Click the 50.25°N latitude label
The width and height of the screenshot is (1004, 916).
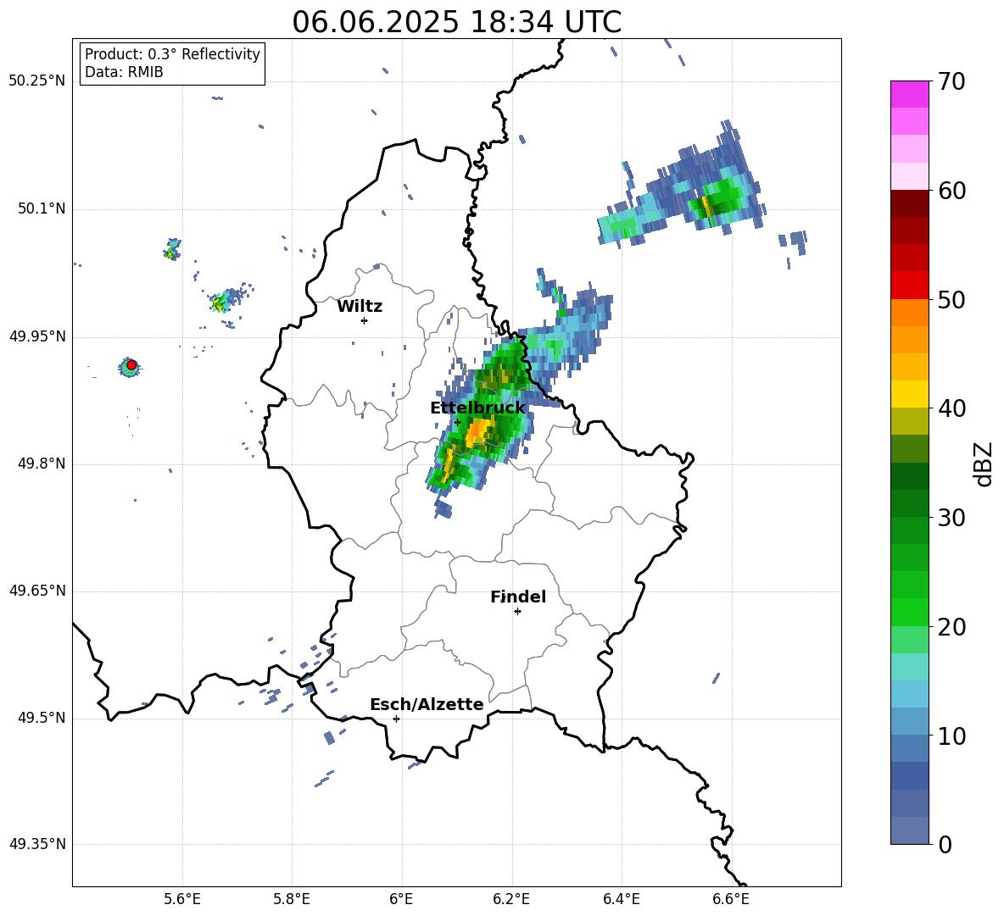37,81
